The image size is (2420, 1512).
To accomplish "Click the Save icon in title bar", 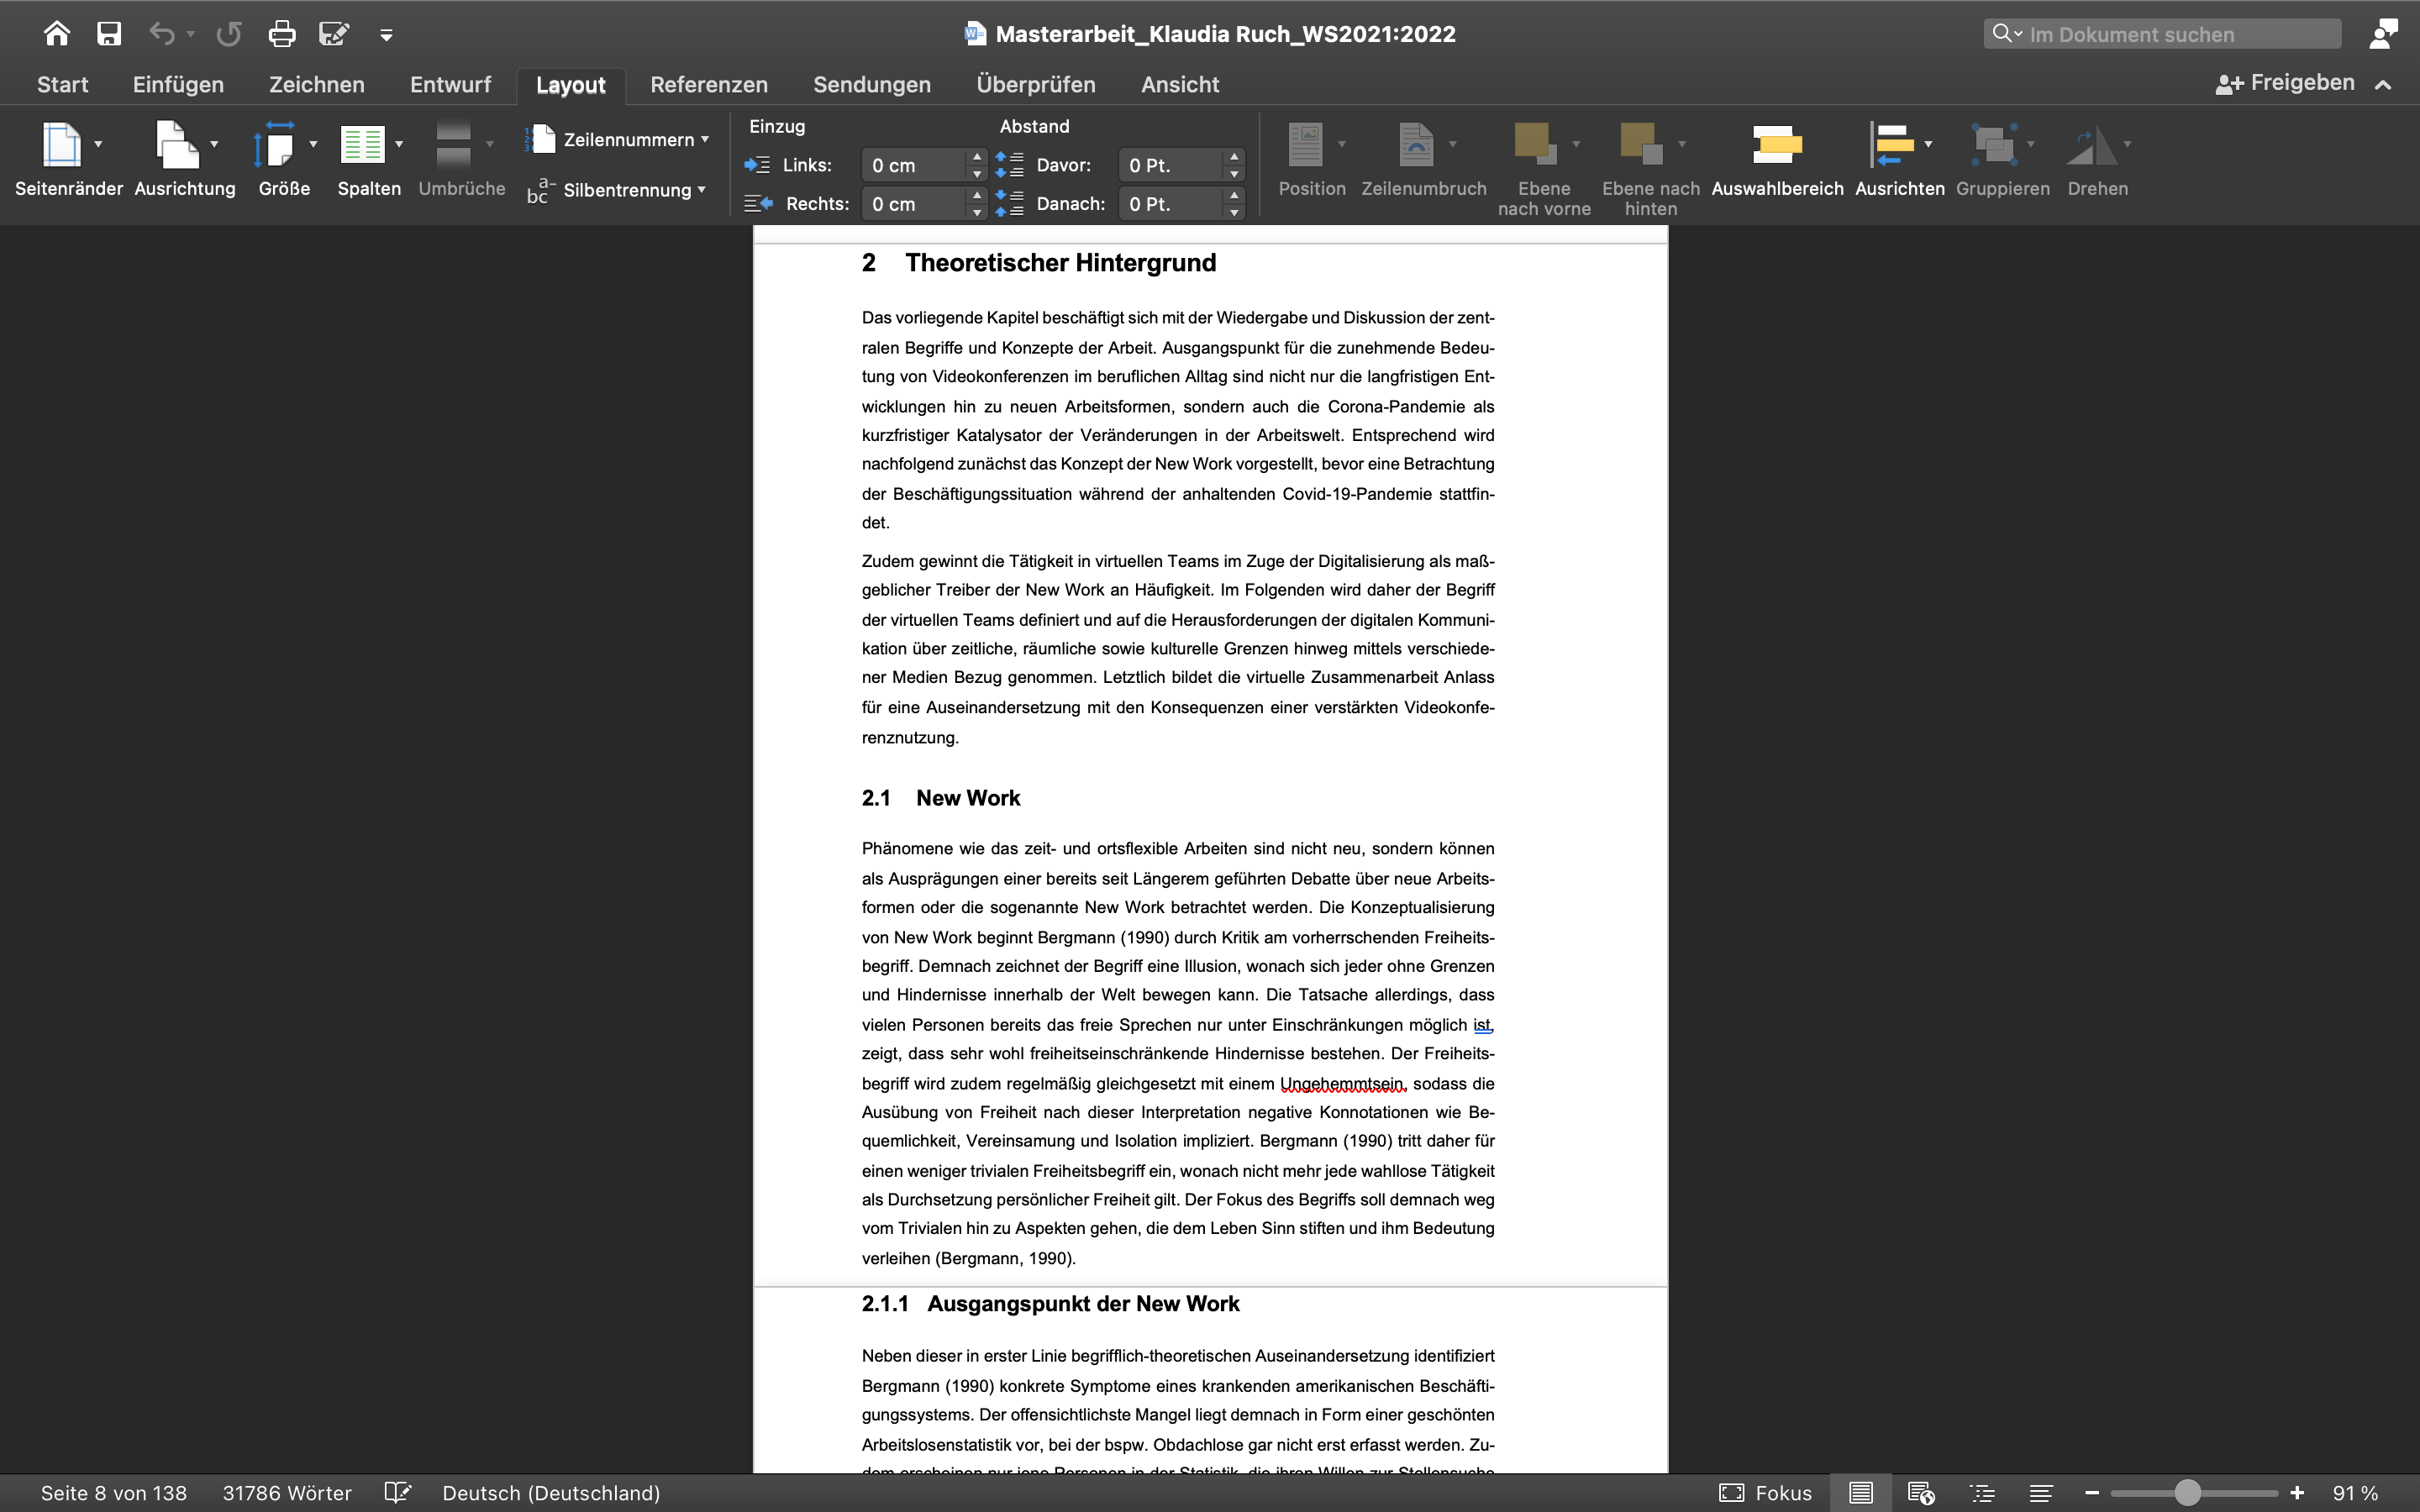I will [x=109, y=34].
